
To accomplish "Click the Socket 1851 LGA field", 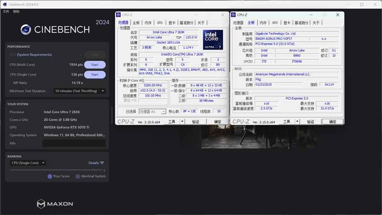I will pyautogui.click(x=169, y=42).
